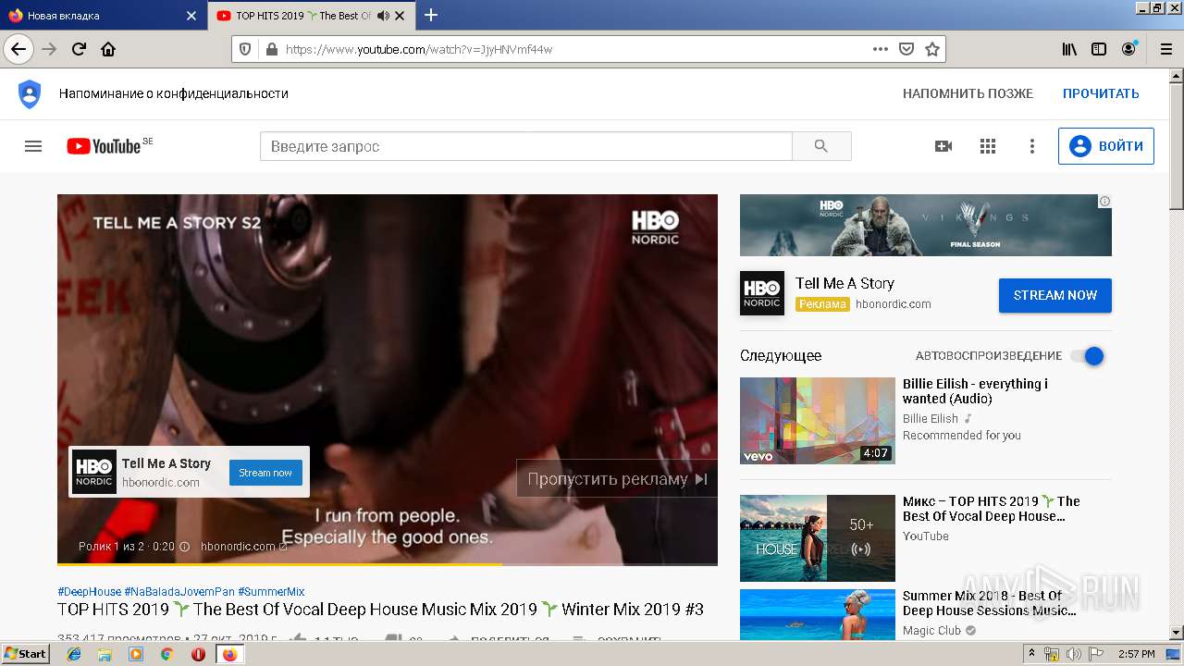Image resolution: width=1184 pixels, height=666 pixels.
Task: Open tracking protection shield in address bar
Action: 245,49
